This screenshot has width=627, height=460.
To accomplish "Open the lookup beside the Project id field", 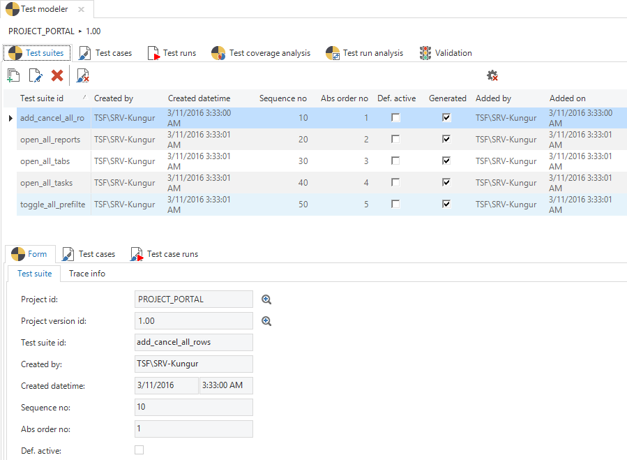I will (266, 299).
